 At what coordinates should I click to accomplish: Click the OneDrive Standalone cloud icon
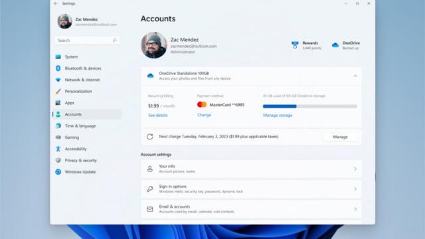(x=150, y=76)
